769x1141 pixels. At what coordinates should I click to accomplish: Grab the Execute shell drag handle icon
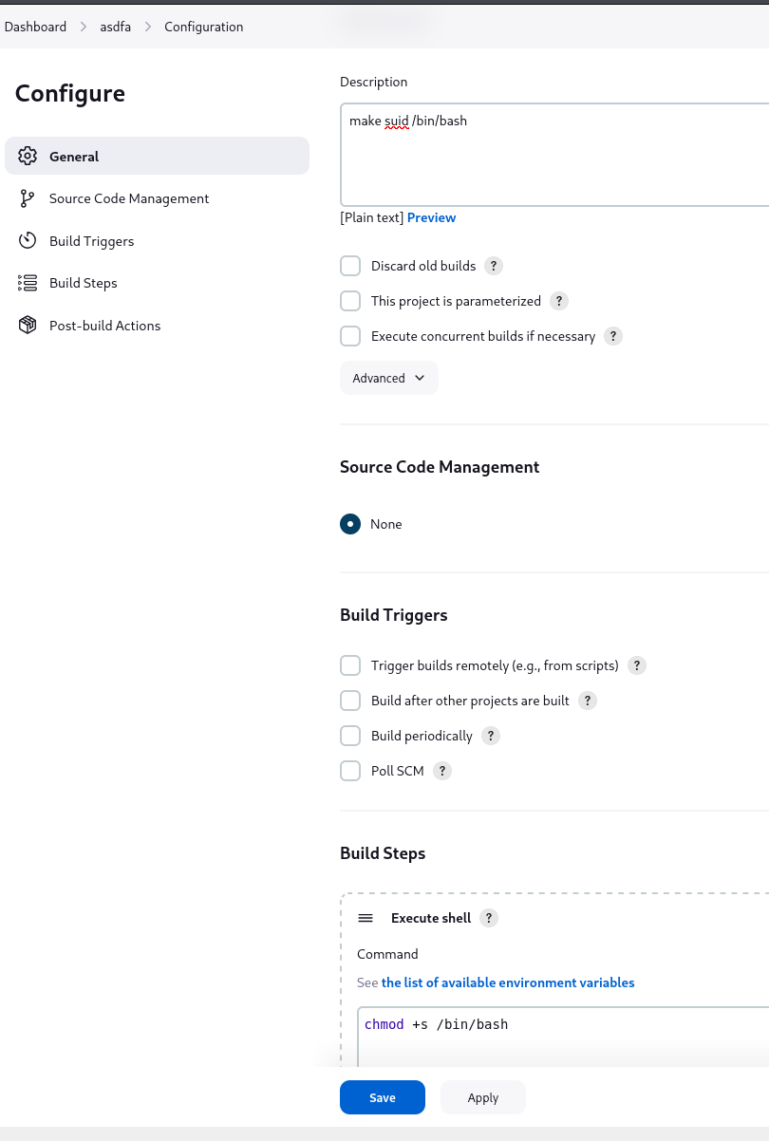point(366,918)
